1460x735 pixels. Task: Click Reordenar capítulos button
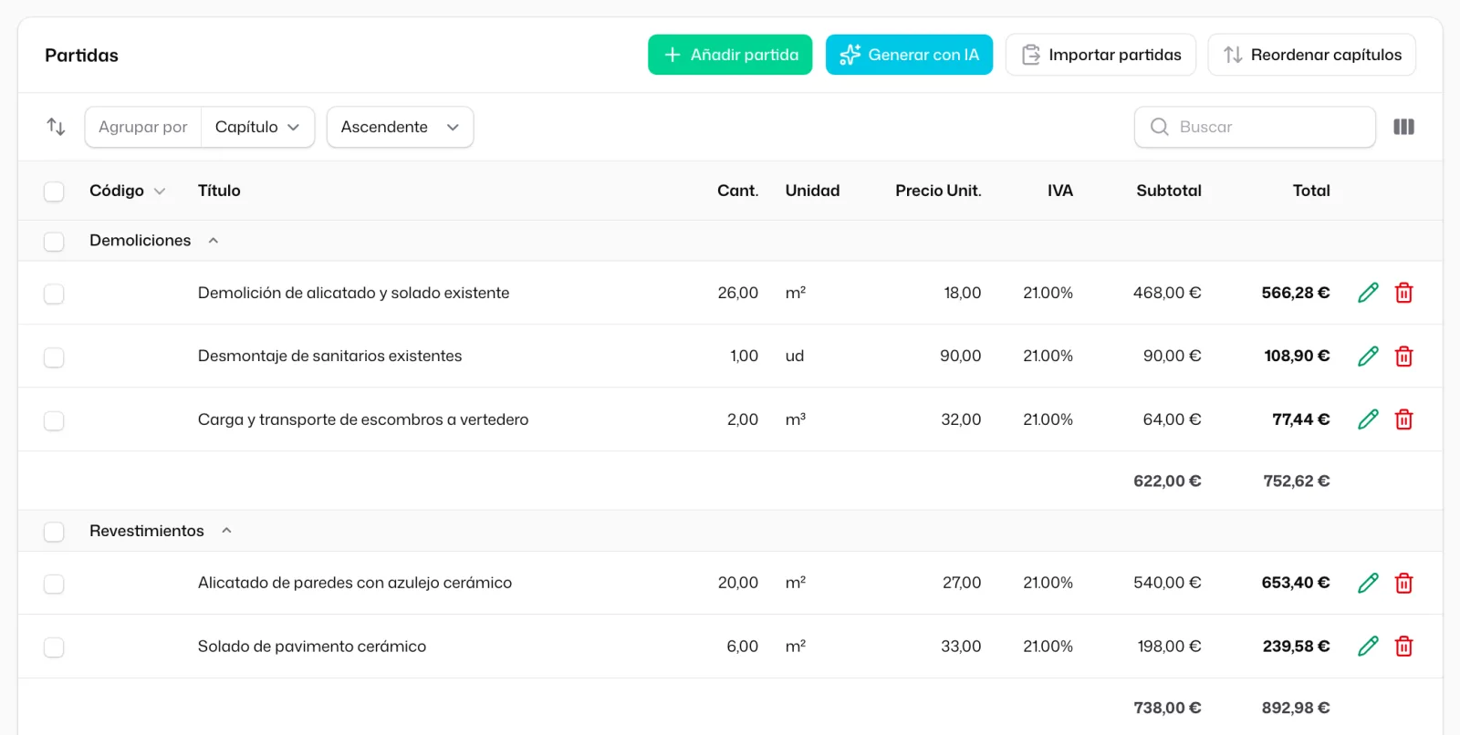[1311, 55]
